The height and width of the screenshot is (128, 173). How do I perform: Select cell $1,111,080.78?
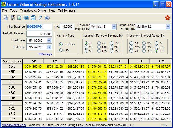(97, 119)
